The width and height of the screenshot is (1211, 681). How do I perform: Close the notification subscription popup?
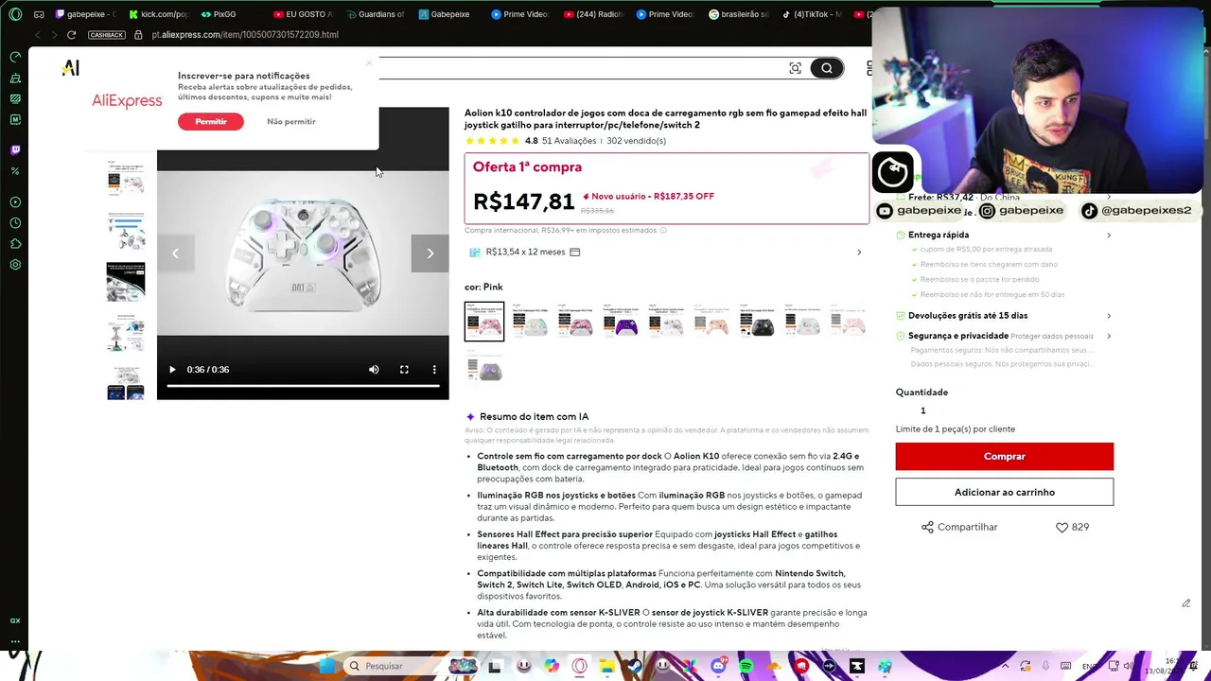[x=369, y=63]
